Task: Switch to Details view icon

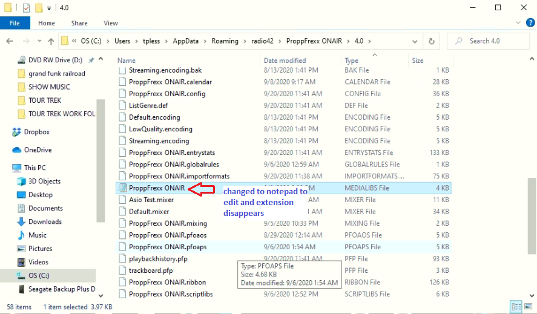Action: point(516,307)
